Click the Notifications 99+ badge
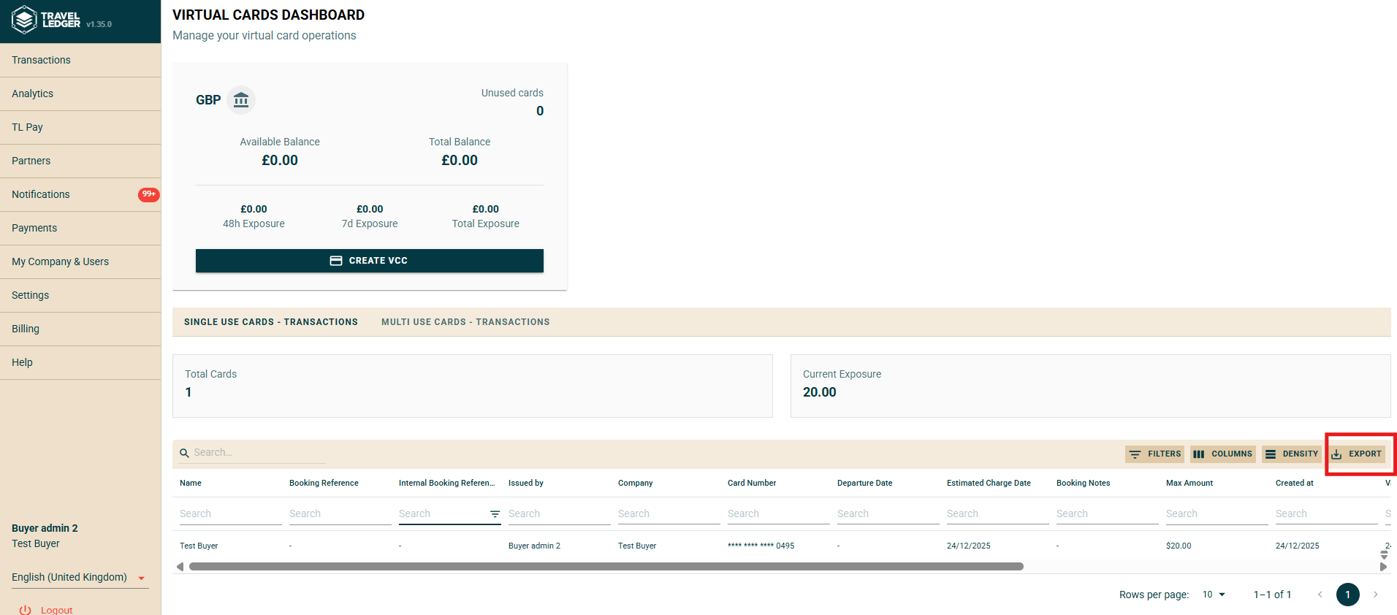This screenshot has height=615, width=1397. coord(148,194)
